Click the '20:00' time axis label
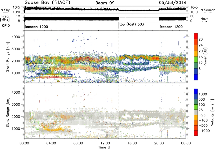Screen dimensions: 215x149 click(x=159, y=143)
